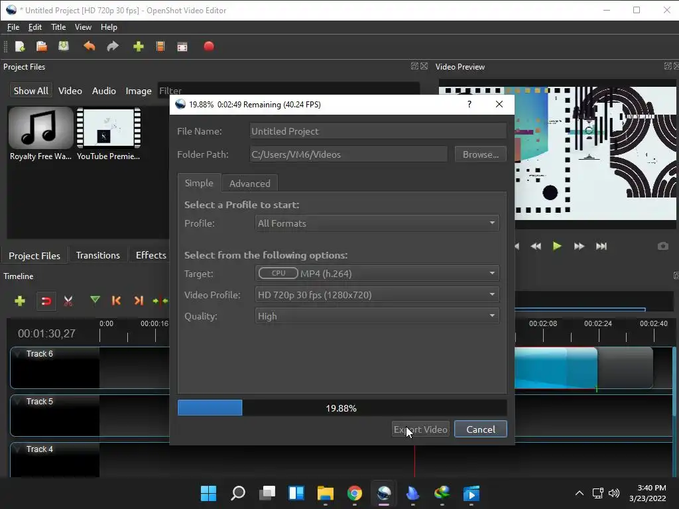Image resolution: width=679 pixels, height=509 pixels.
Task: Open the Quality High dropdown
Action: coord(377,316)
